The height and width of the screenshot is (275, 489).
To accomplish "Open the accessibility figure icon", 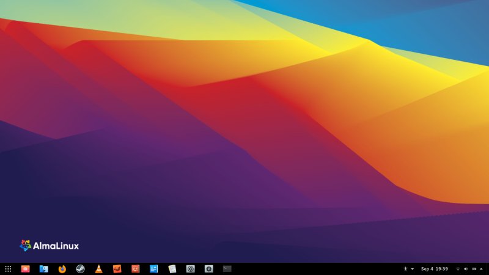I will (x=405, y=269).
